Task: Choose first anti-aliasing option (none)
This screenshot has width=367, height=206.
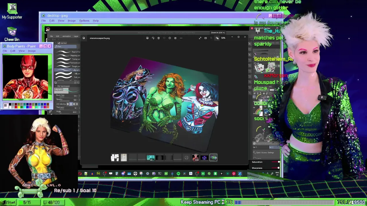Action: coord(68,104)
